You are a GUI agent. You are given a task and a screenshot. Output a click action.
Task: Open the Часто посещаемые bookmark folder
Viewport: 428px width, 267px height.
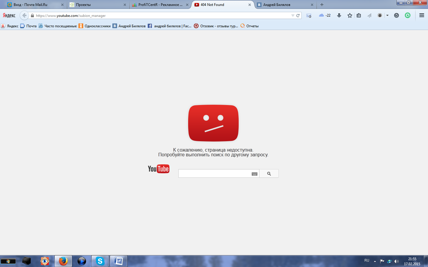58,26
